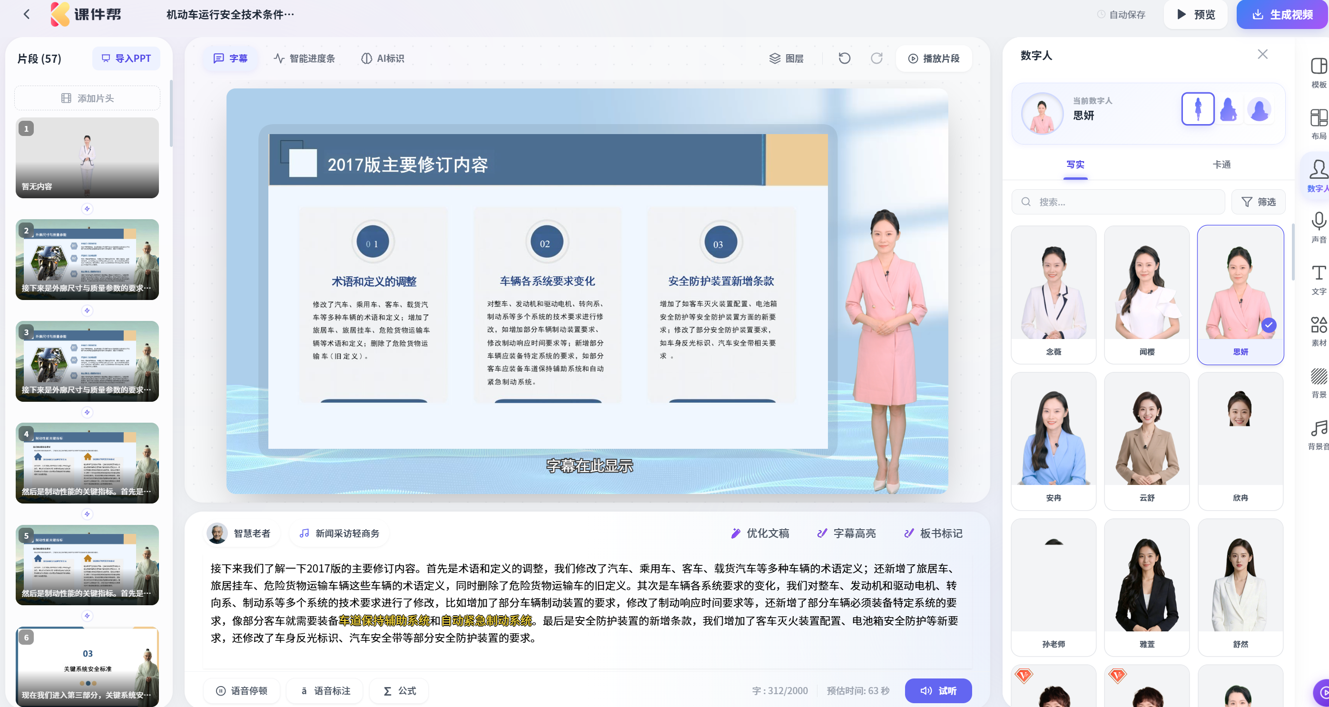The width and height of the screenshot is (1329, 707).
Task: Click the 预览 preview button
Action: coord(1195,14)
